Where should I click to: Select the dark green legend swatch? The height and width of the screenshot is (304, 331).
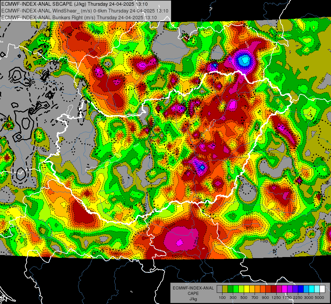pos(231,289)
